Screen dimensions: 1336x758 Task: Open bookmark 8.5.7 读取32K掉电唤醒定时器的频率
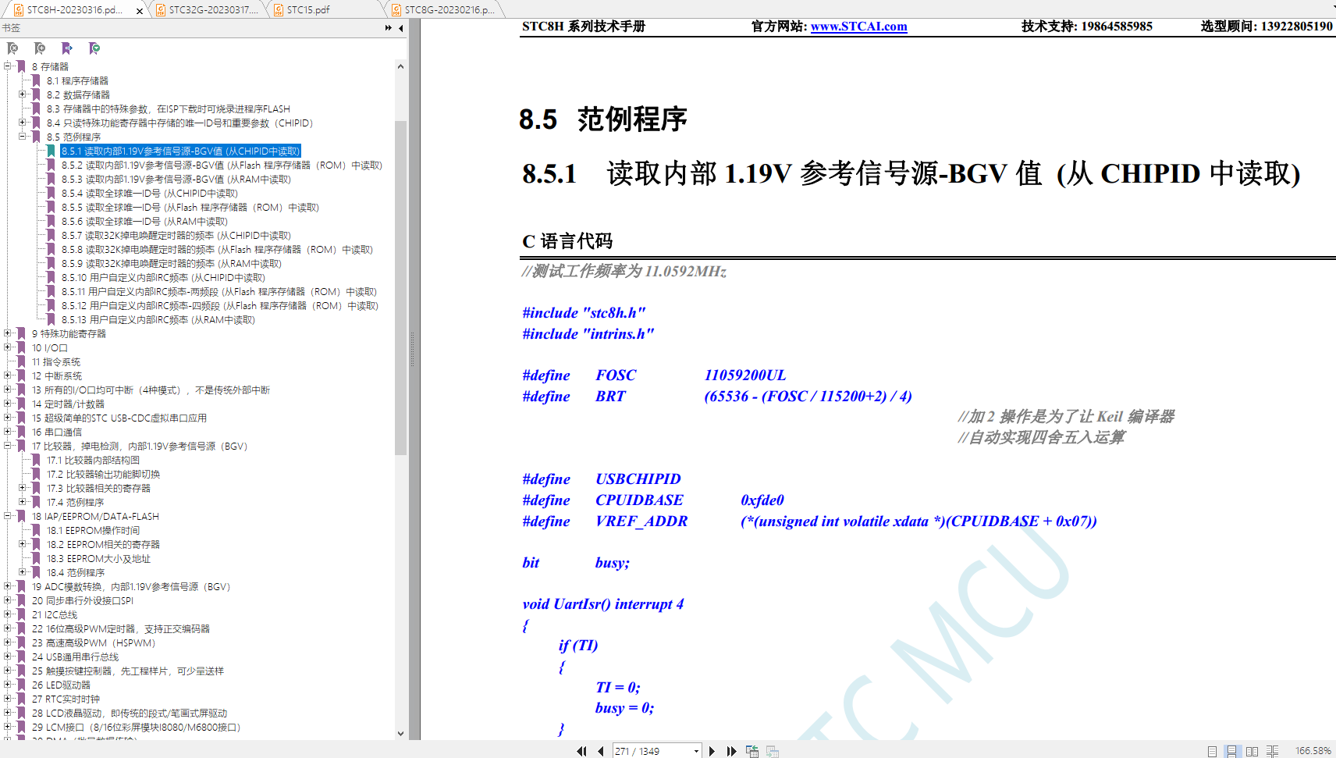point(176,236)
